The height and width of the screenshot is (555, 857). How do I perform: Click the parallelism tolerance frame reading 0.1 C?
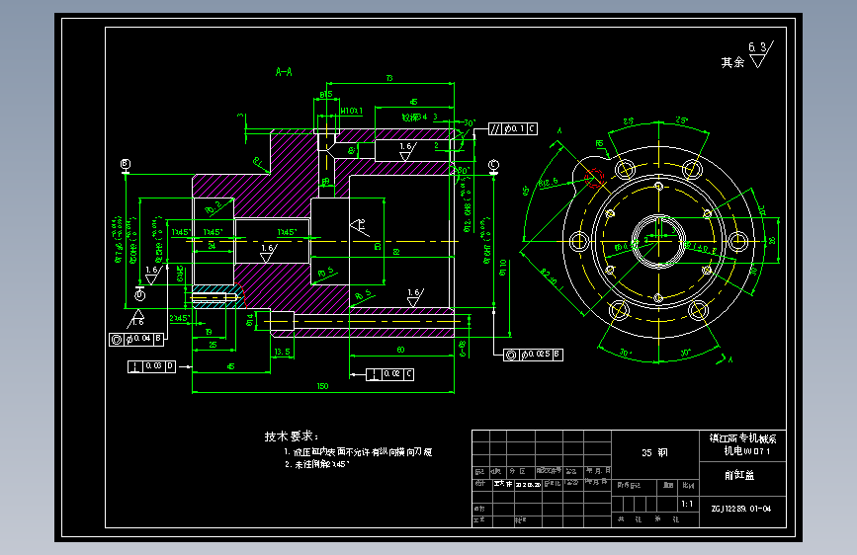(x=513, y=129)
